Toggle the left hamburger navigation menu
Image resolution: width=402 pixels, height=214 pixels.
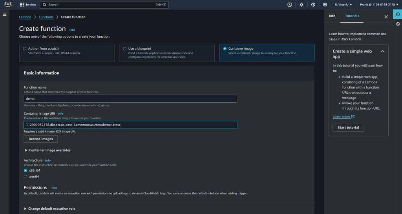pos(5,15)
